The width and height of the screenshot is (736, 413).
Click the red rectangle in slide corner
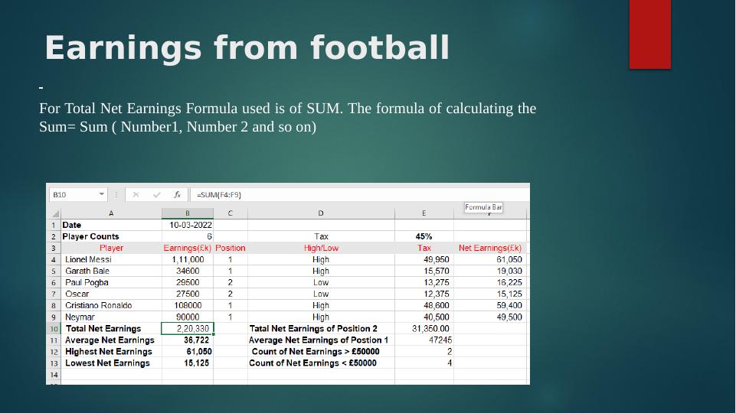[649, 34]
